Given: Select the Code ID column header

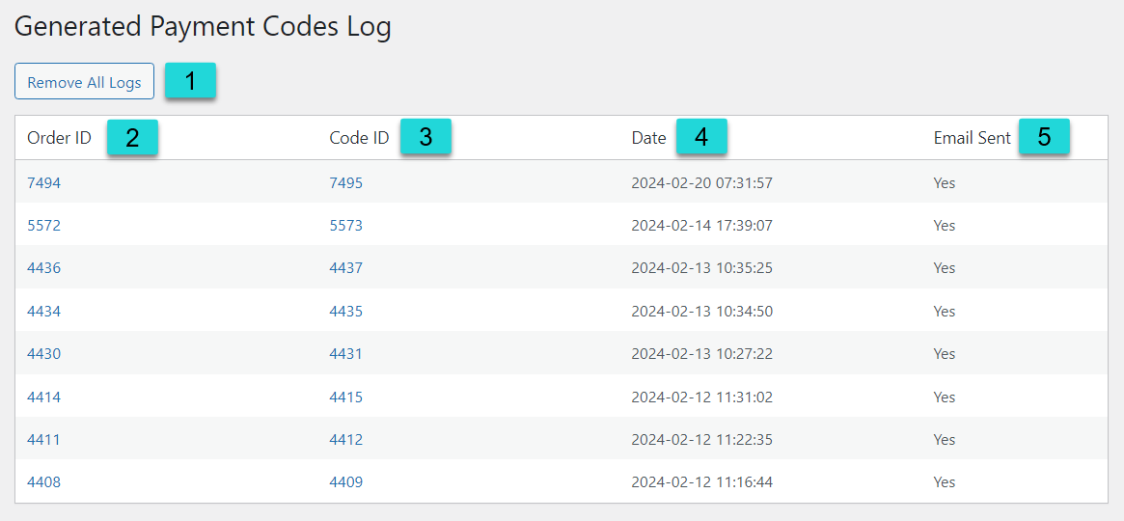Looking at the screenshot, I should click(359, 138).
